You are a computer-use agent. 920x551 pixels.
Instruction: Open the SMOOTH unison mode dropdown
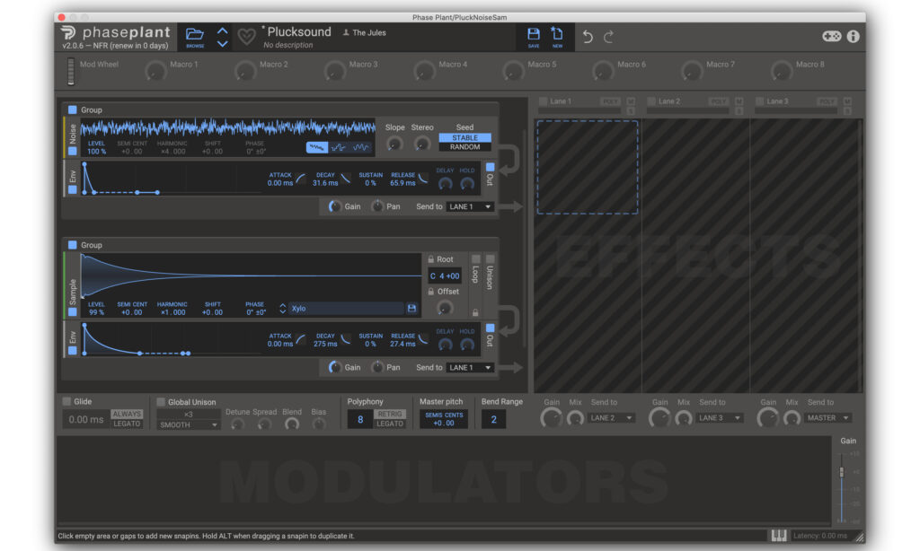(x=189, y=424)
